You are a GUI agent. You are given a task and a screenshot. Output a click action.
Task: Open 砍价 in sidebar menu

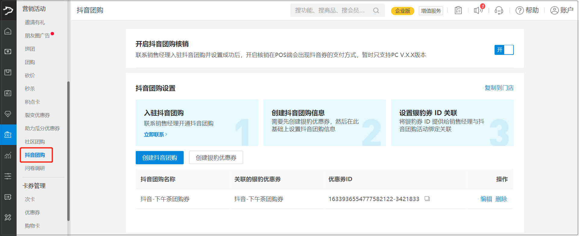pyautogui.click(x=30, y=75)
